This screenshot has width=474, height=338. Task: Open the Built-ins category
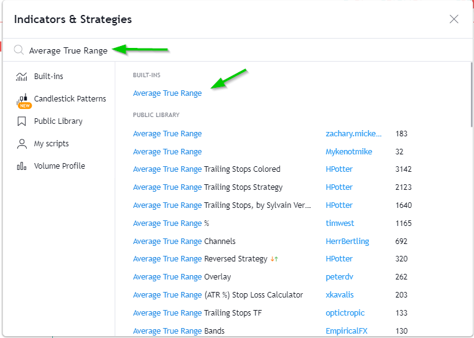coord(49,77)
